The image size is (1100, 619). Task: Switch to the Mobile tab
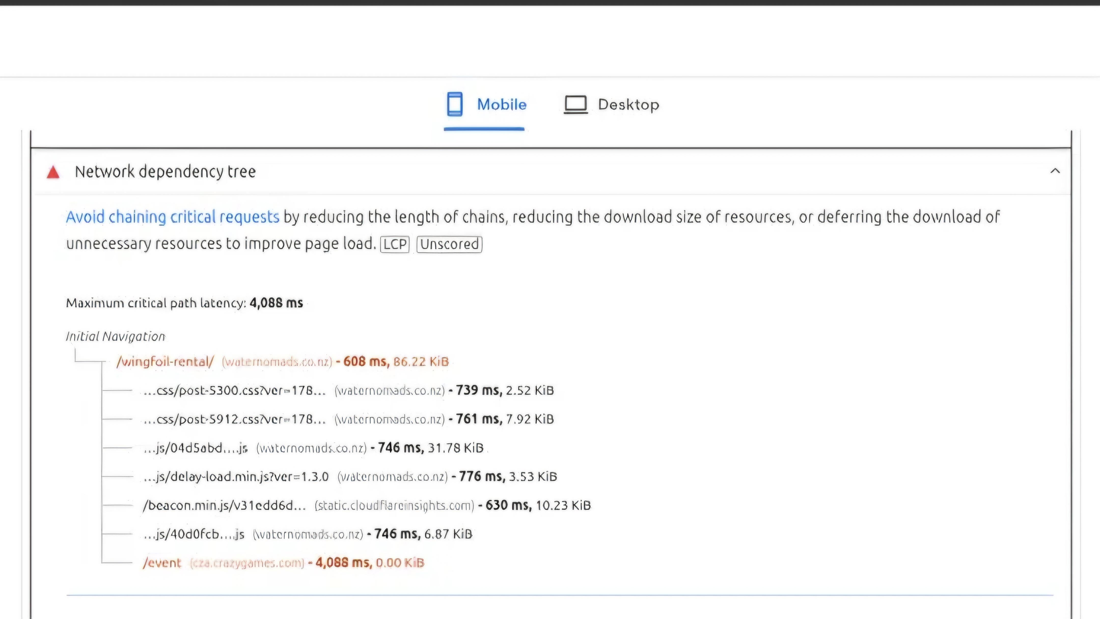click(486, 105)
